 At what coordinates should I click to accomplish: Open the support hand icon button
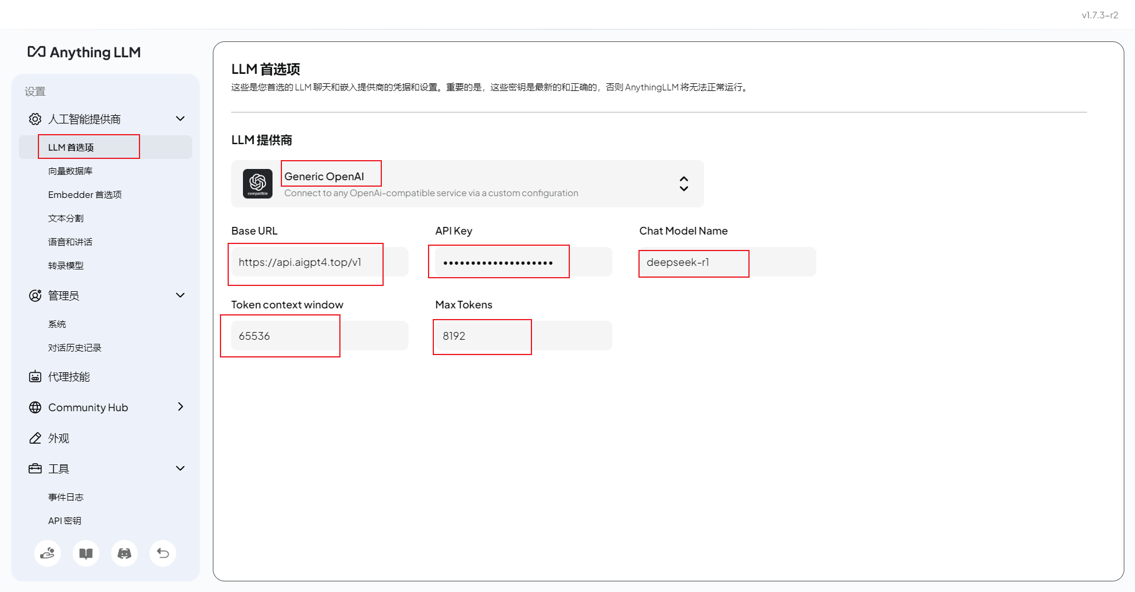pyautogui.click(x=47, y=554)
